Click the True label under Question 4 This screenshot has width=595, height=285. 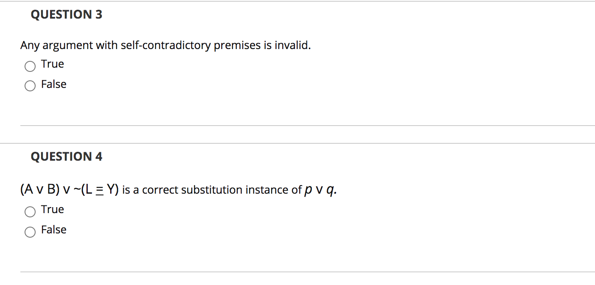click(x=52, y=209)
